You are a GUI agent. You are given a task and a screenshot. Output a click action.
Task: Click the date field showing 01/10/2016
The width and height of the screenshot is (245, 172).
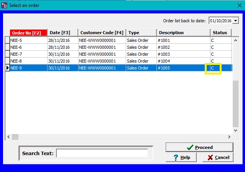(220, 21)
